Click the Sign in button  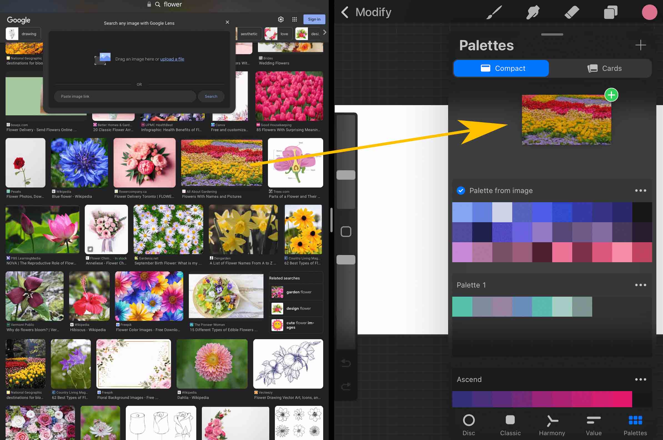pyautogui.click(x=314, y=19)
